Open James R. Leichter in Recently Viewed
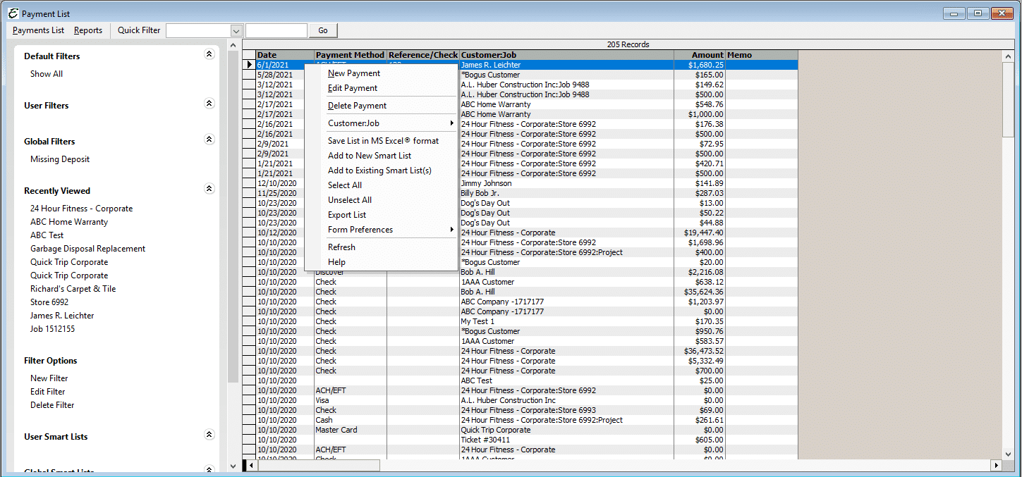The image size is (1022, 477). [62, 316]
